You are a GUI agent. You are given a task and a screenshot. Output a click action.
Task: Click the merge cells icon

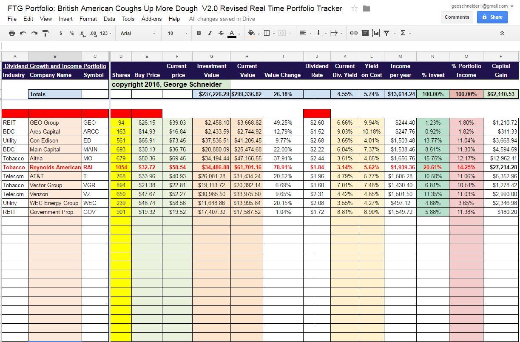(x=281, y=33)
